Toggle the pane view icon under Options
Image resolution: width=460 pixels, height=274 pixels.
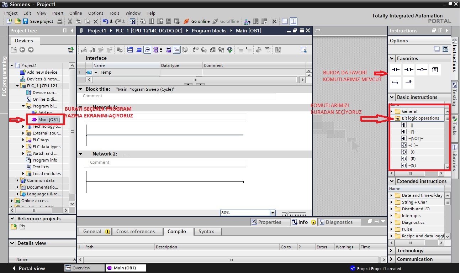pyautogui.click(x=437, y=49)
